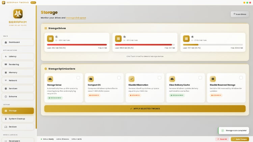Click the C: drive icon
Image resolution: width=253 pixels, height=142 pixels.
point(50,39)
